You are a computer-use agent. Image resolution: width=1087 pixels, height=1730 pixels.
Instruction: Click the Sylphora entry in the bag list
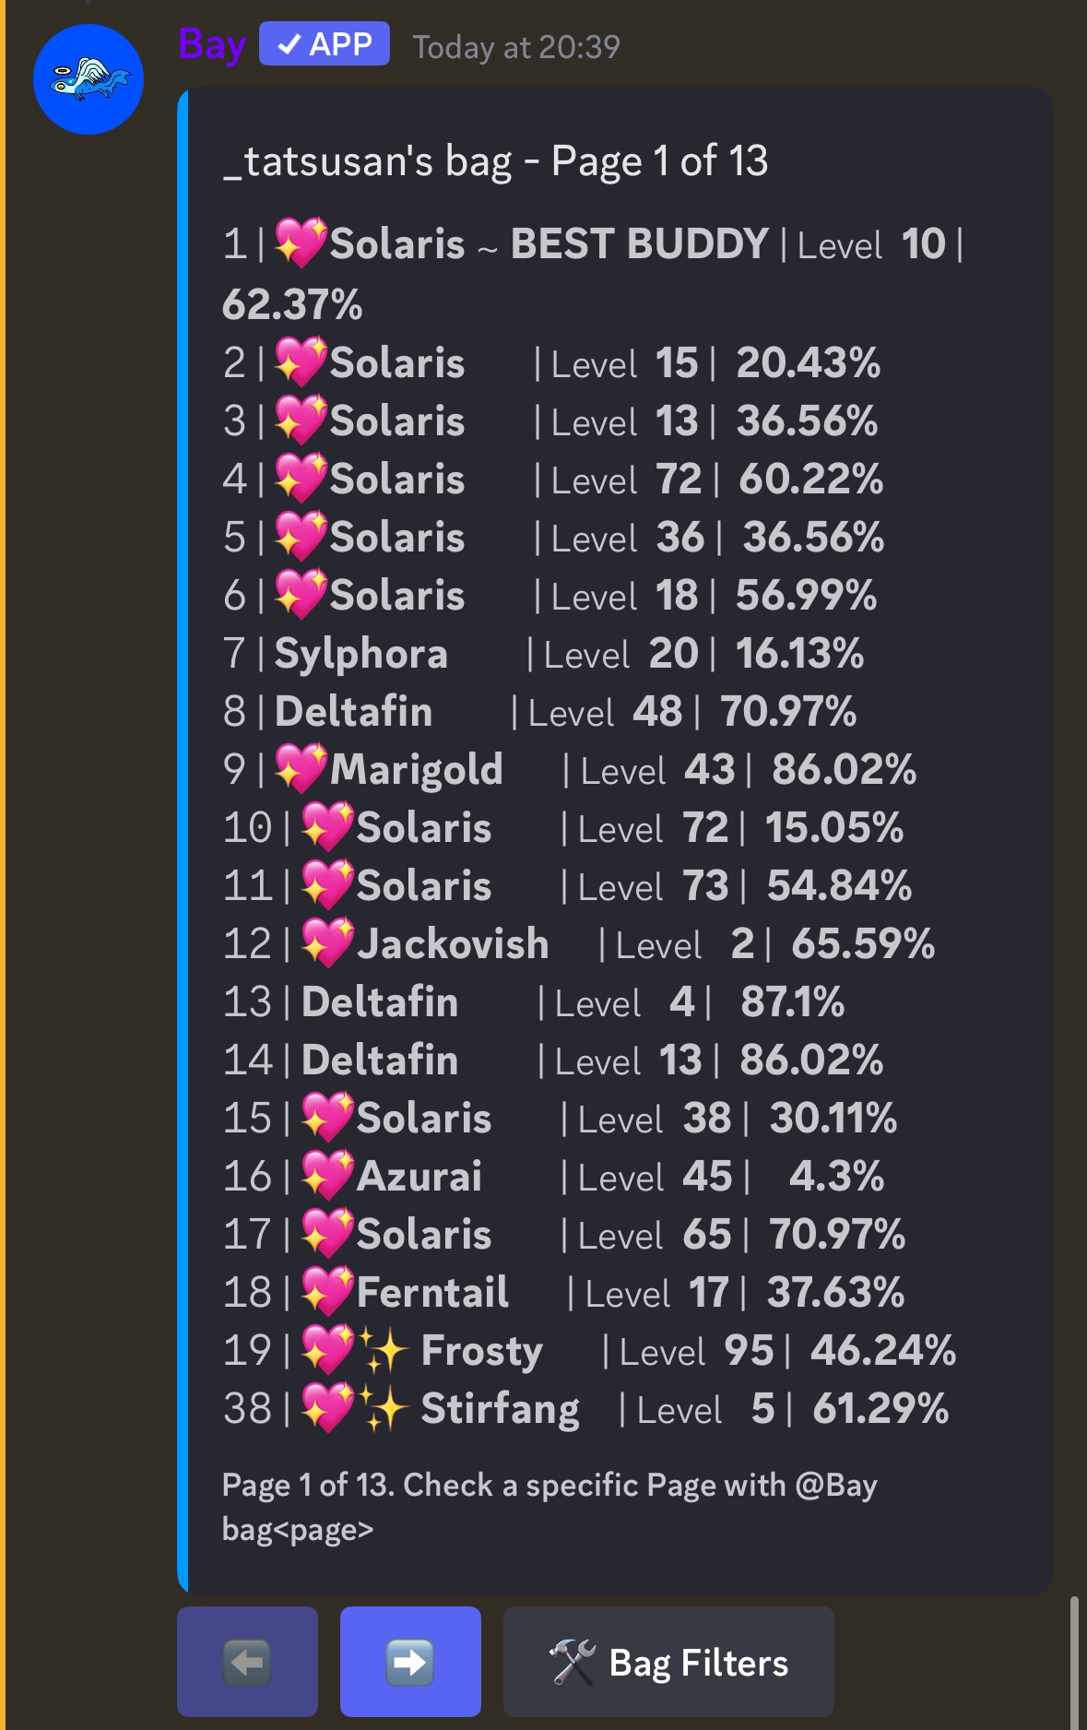click(360, 654)
